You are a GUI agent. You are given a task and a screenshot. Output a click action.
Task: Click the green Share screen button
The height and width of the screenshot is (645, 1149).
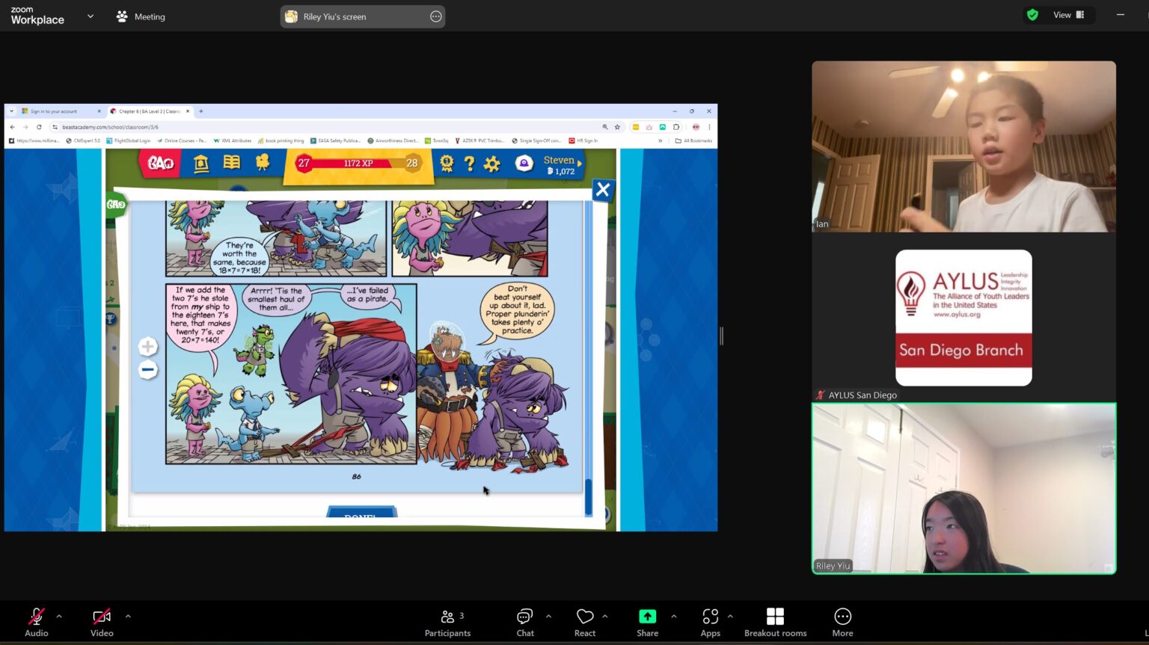click(x=647, y=622)
